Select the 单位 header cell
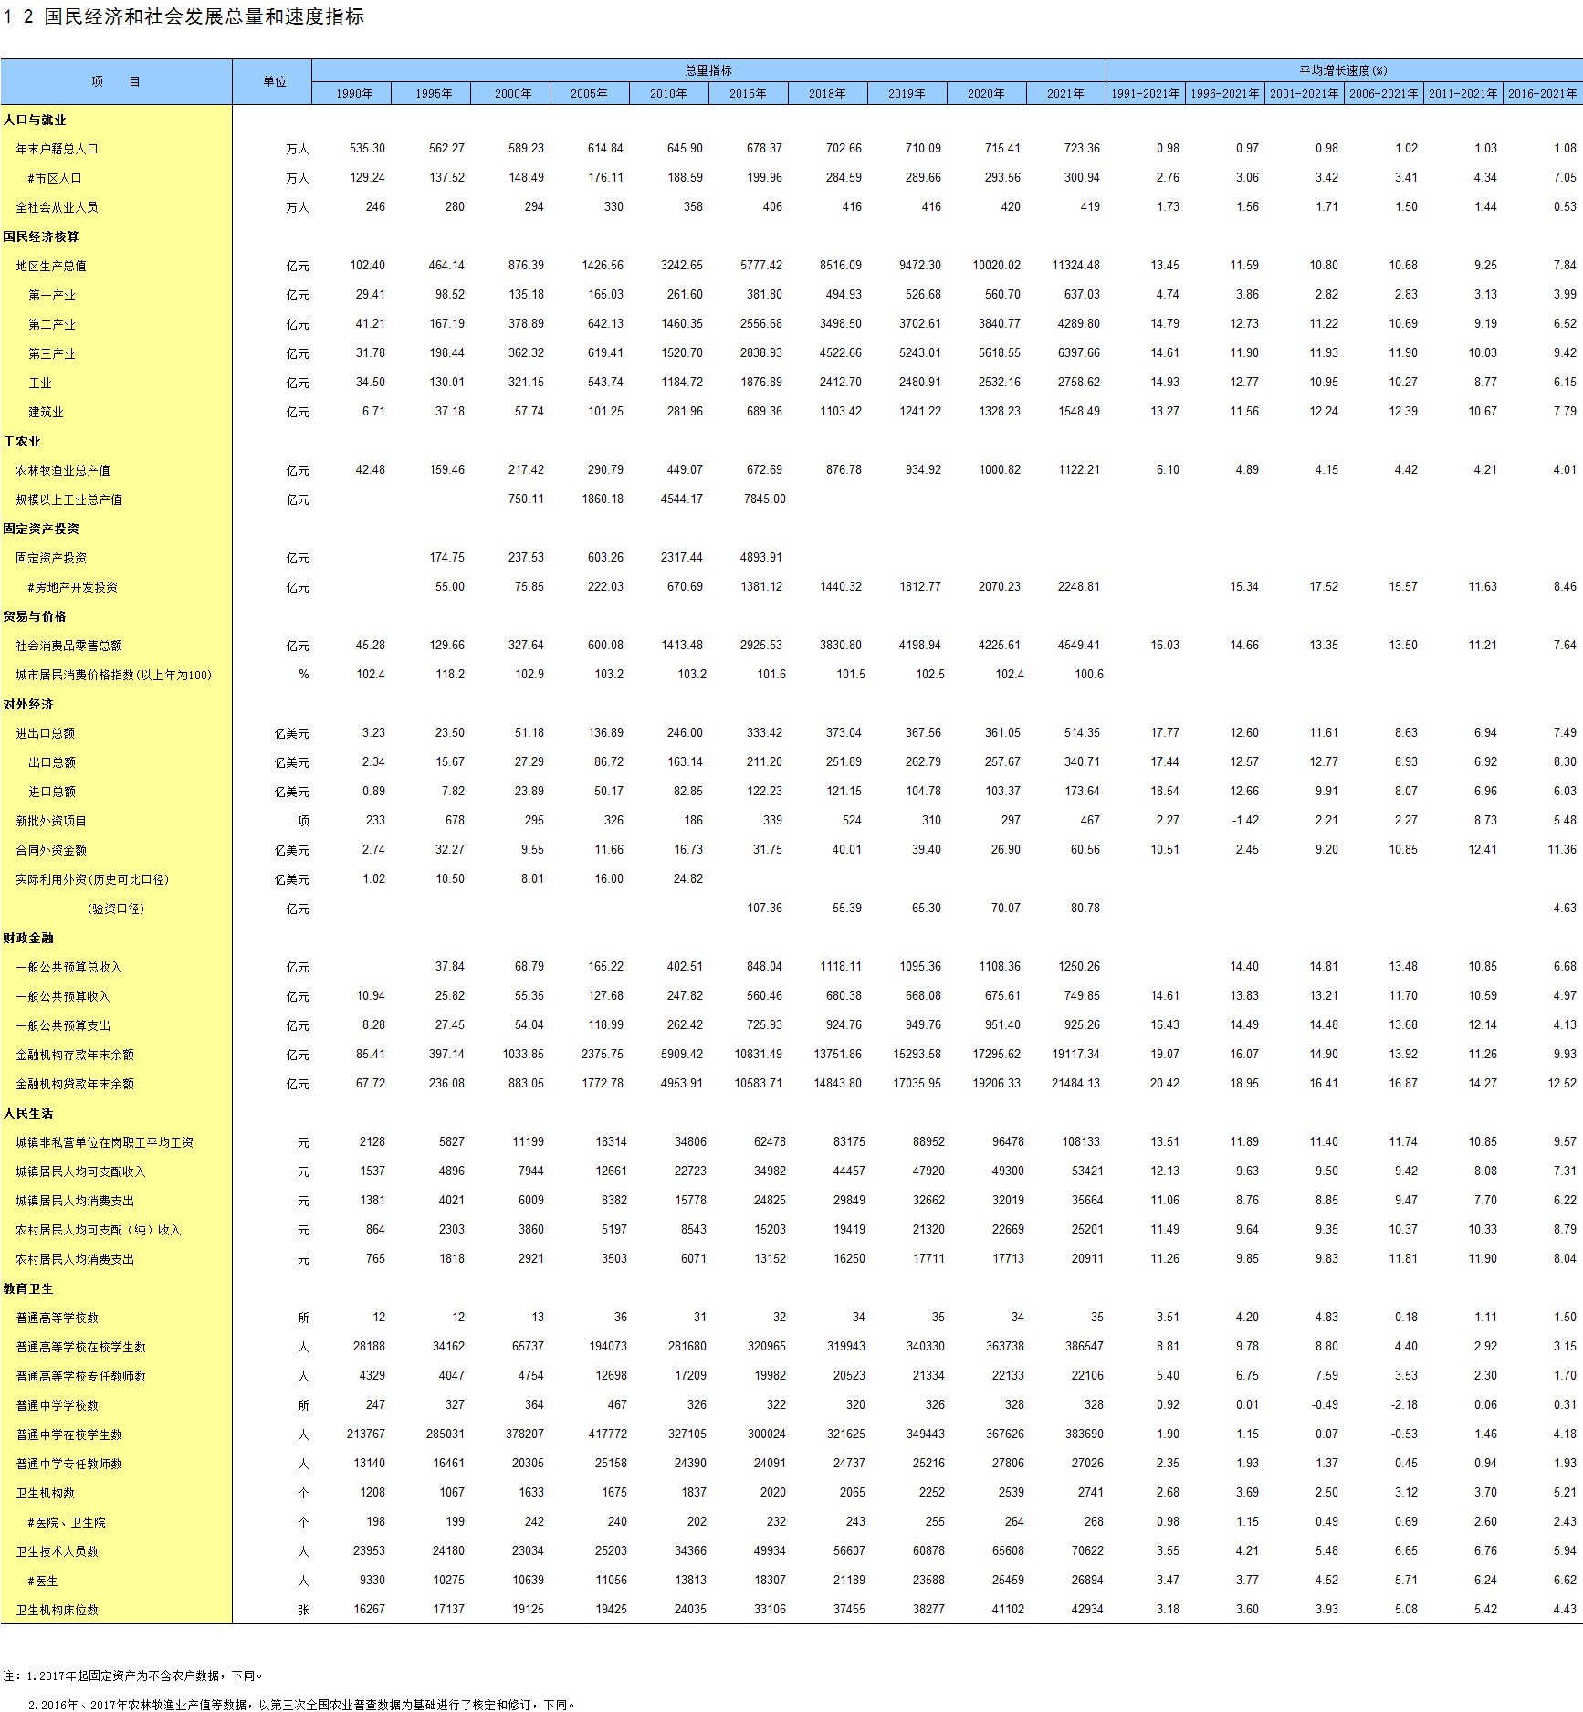1583x1712 pixels. click(274, 81)
